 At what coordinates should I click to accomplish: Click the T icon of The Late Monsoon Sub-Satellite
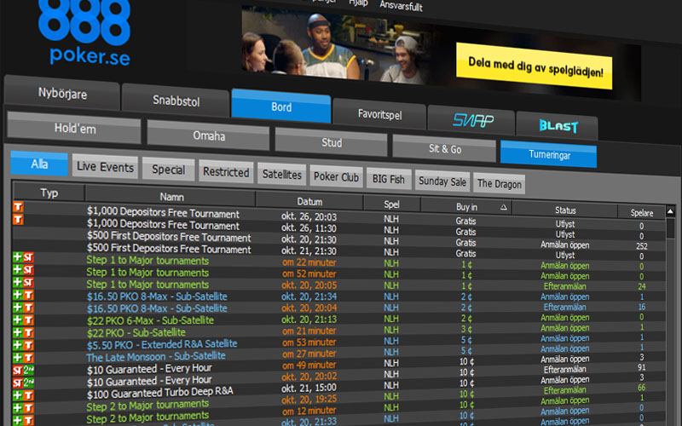pyautogui.click(x=28, y=358)
